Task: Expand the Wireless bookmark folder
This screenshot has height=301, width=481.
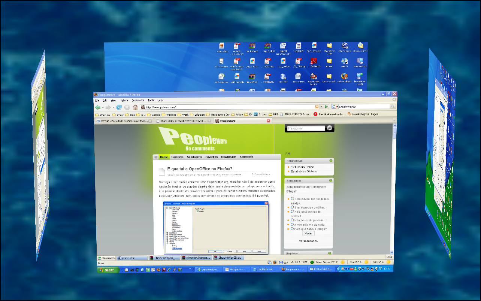Action: coord(169,114)
